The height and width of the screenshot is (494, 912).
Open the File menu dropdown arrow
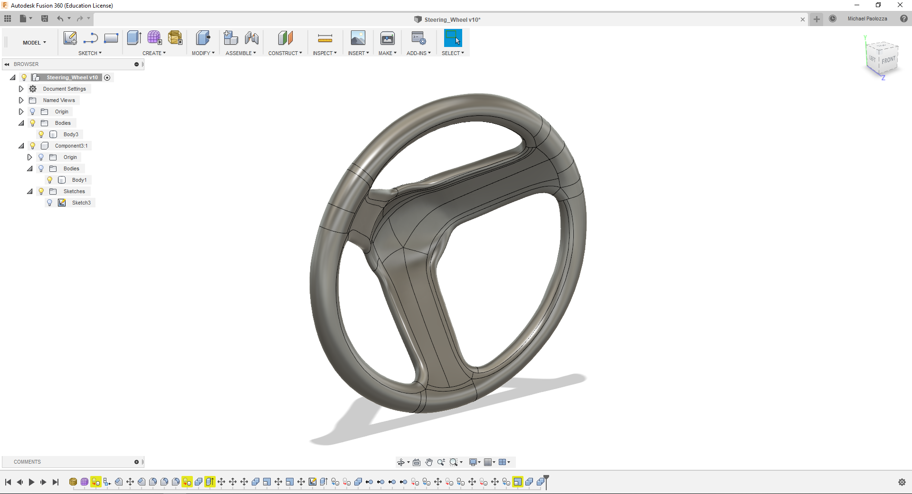(x=31, y=19)
